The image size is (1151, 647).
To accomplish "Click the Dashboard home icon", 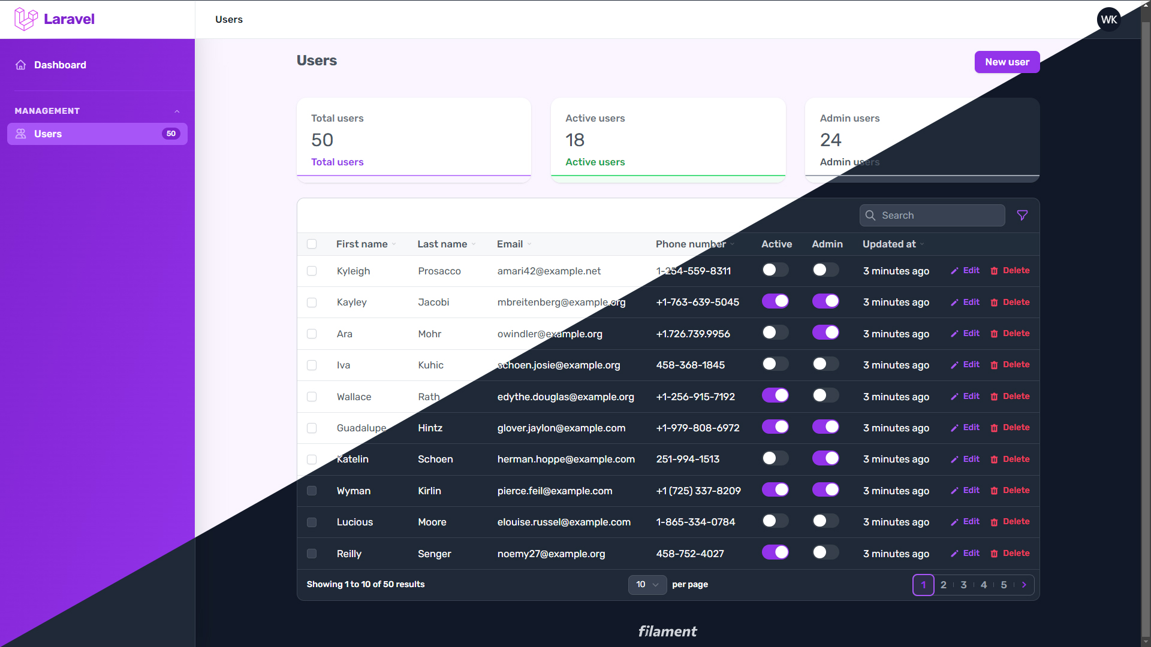I will [x=21, y=65].
